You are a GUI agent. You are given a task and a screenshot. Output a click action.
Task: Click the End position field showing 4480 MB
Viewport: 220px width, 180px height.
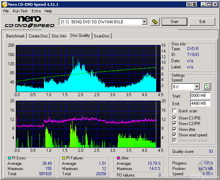point(200,103)
